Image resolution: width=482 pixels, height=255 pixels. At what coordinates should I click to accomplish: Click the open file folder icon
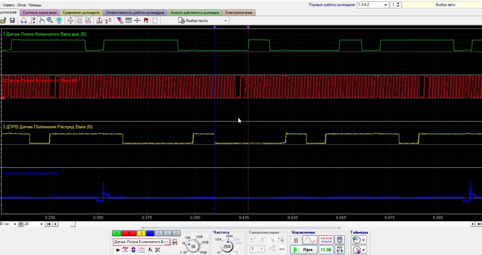click(x=3, y=21)
